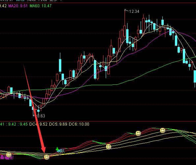
Task: Select the cyan text label beside the green arrow
Action: coord(61,151)
